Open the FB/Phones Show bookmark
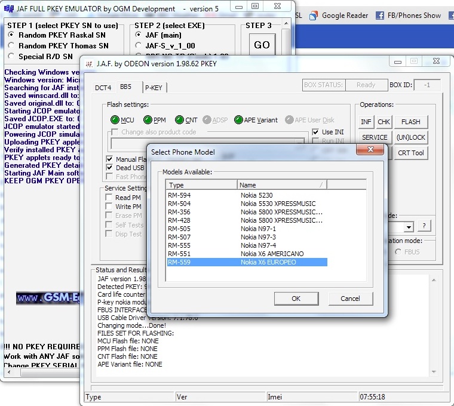454x406 pixels. click(x=408, y=16)
